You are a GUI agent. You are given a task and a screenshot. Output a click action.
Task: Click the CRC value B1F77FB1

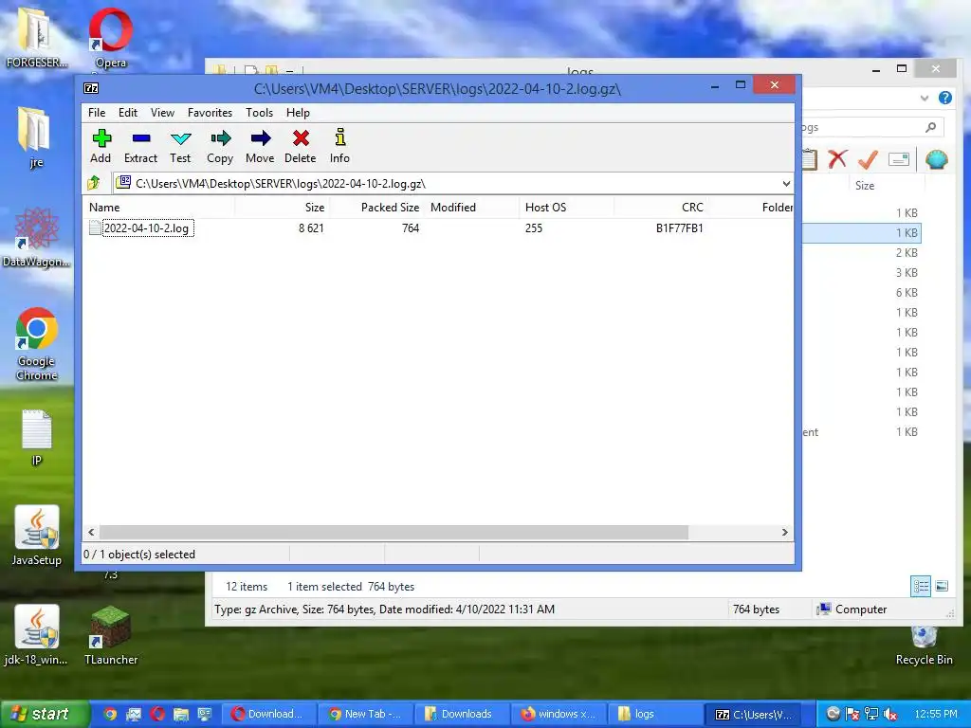679,227
